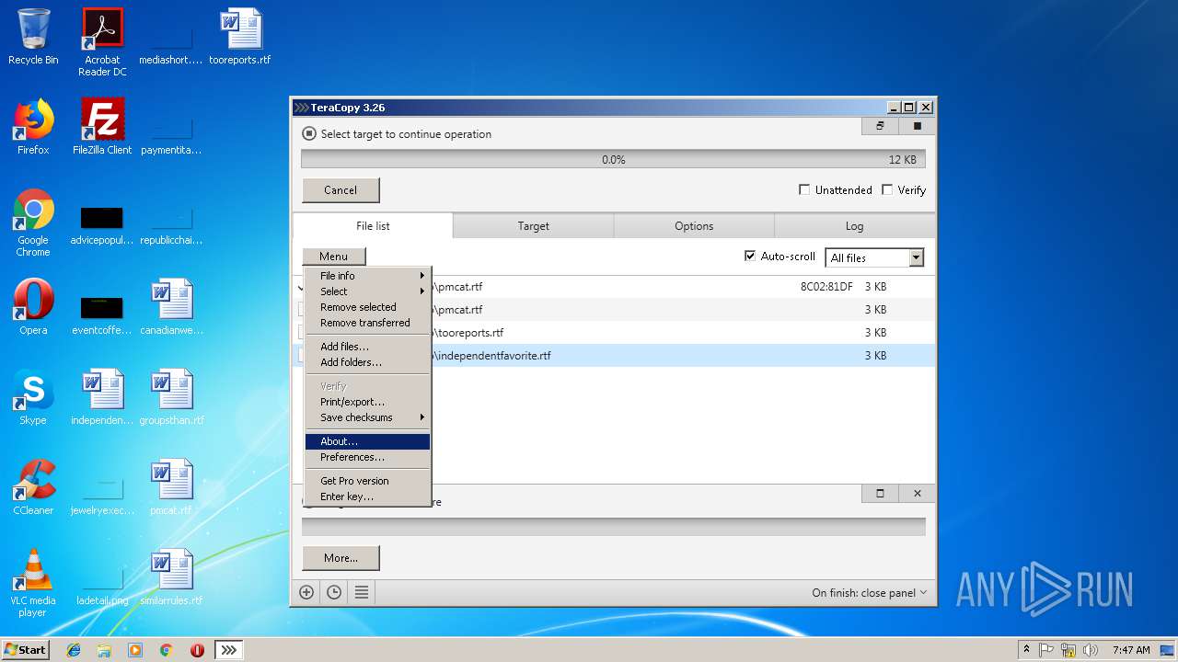Enable the Verify checkbox

[x=887, y=190]
